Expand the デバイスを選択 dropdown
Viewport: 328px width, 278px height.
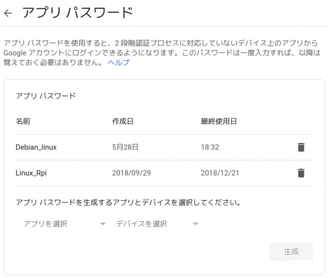coord(157,224)
